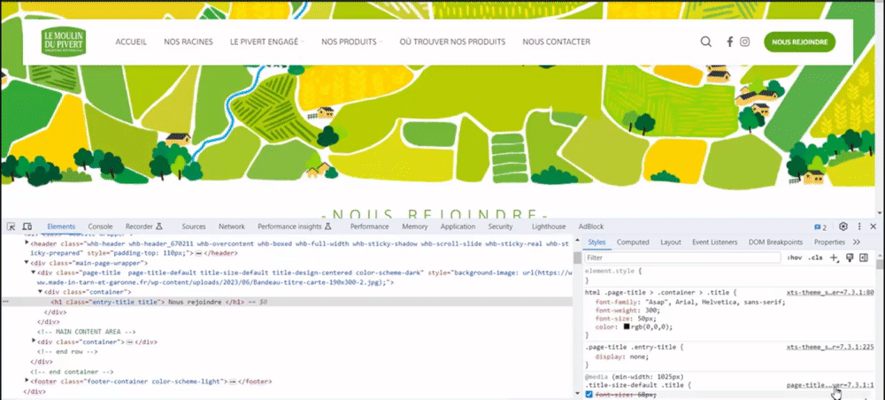This screenshot has height=400, width=885.
Task: Open the website search magnifier icon
Action: [x=705, y=42]
